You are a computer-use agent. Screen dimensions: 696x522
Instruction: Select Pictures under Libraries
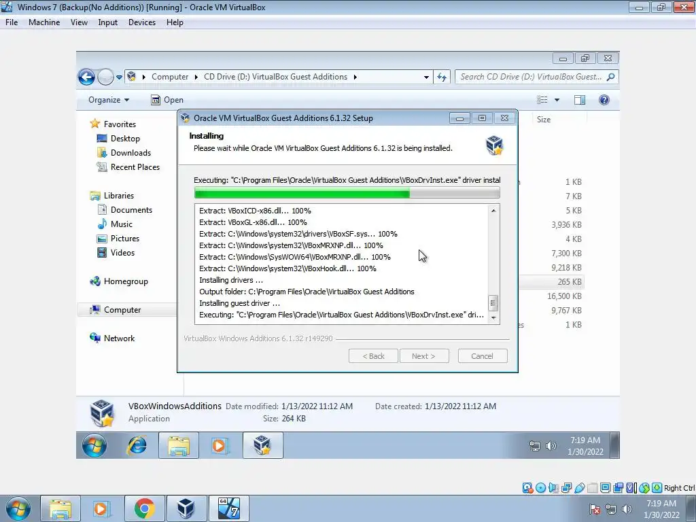click(118, 239)
